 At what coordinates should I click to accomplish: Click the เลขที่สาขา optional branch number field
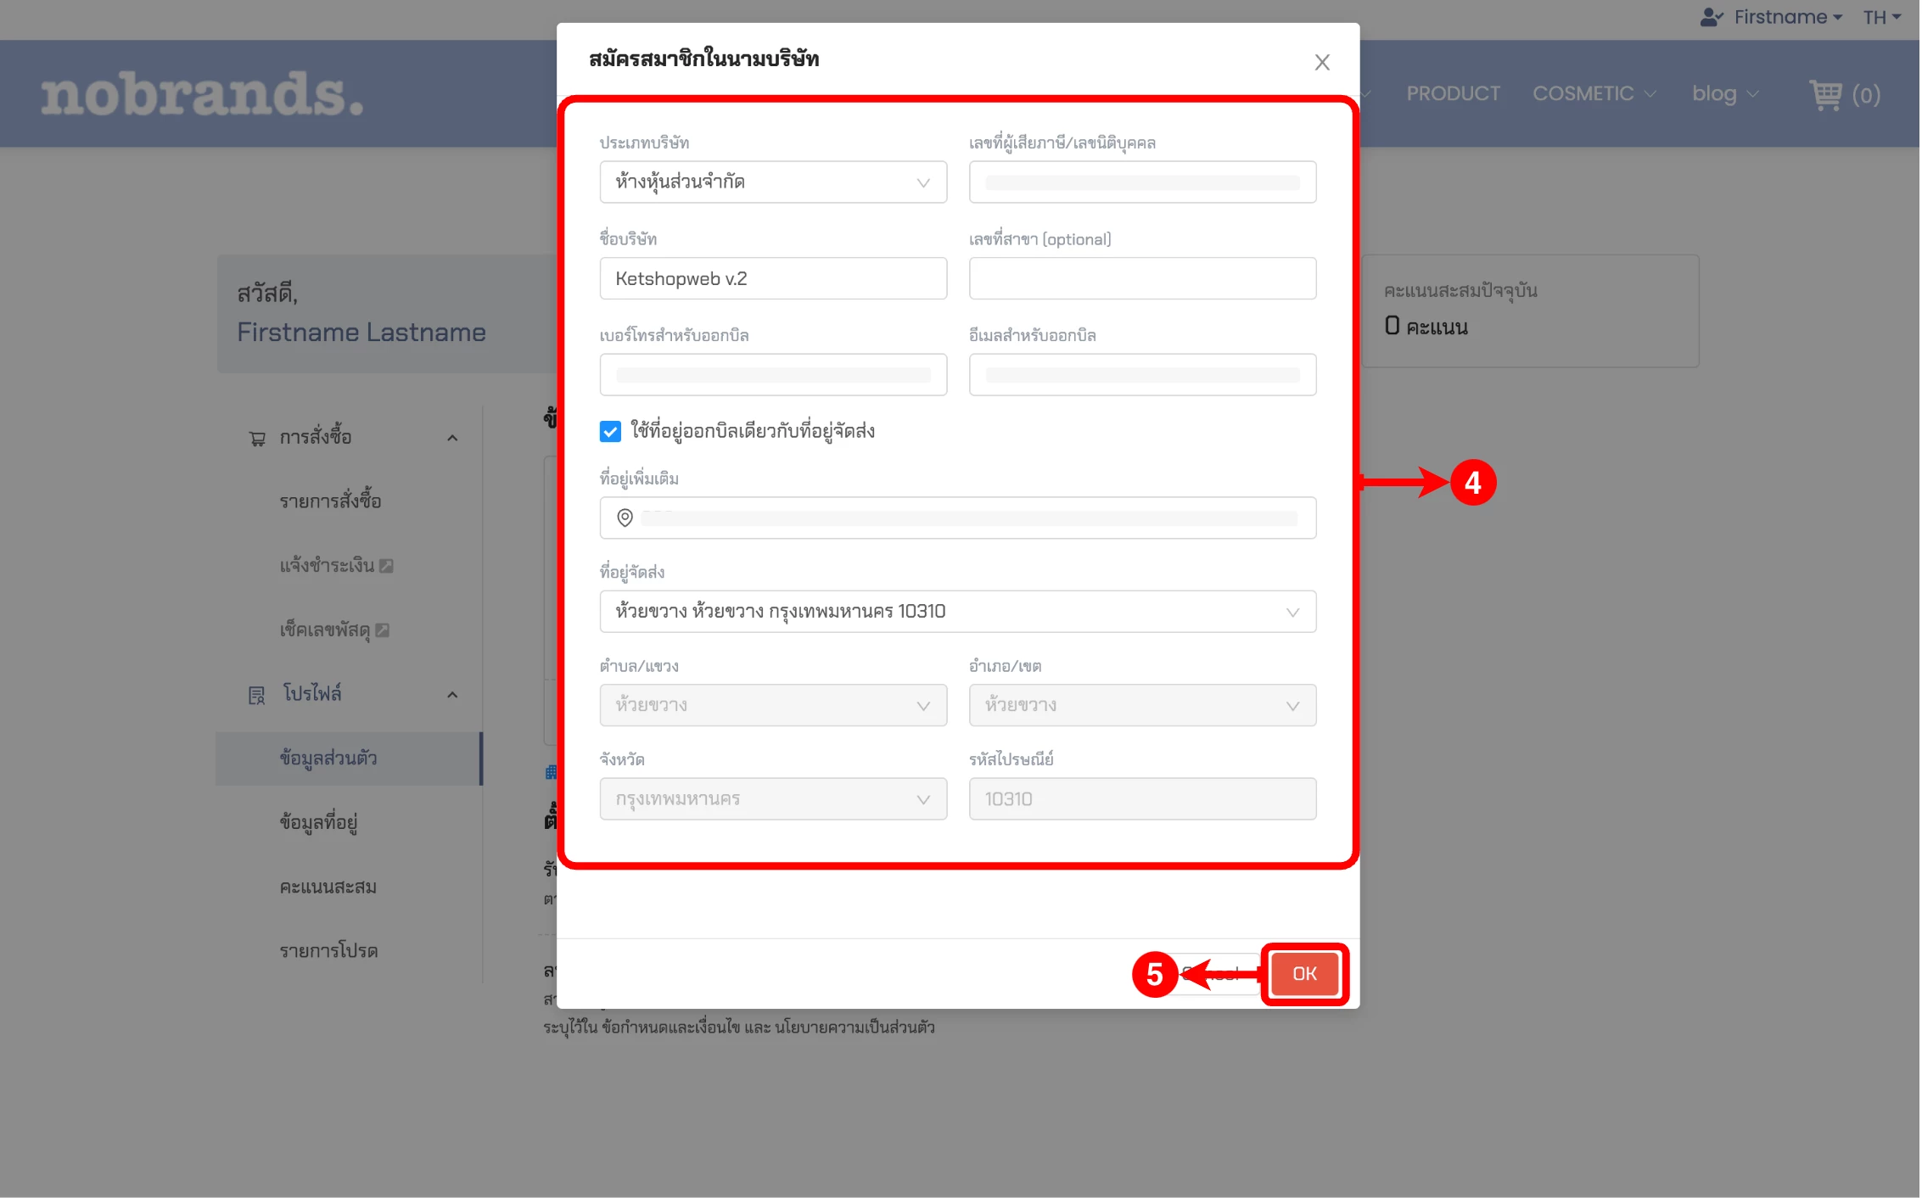tap(1141, 278)
